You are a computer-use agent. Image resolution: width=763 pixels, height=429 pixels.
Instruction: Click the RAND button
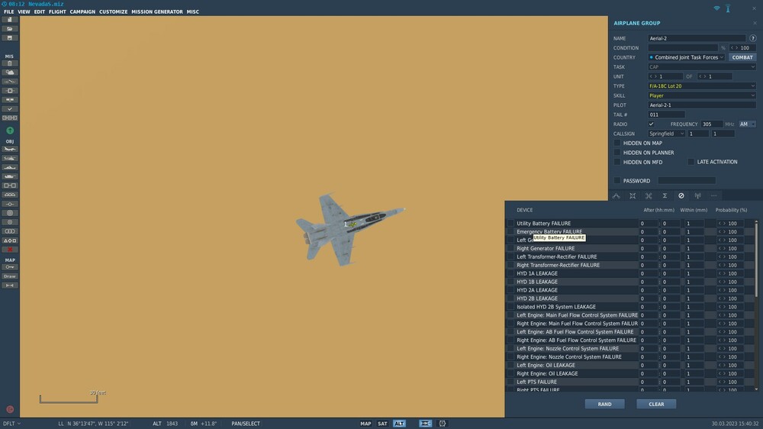pos(605,404)
